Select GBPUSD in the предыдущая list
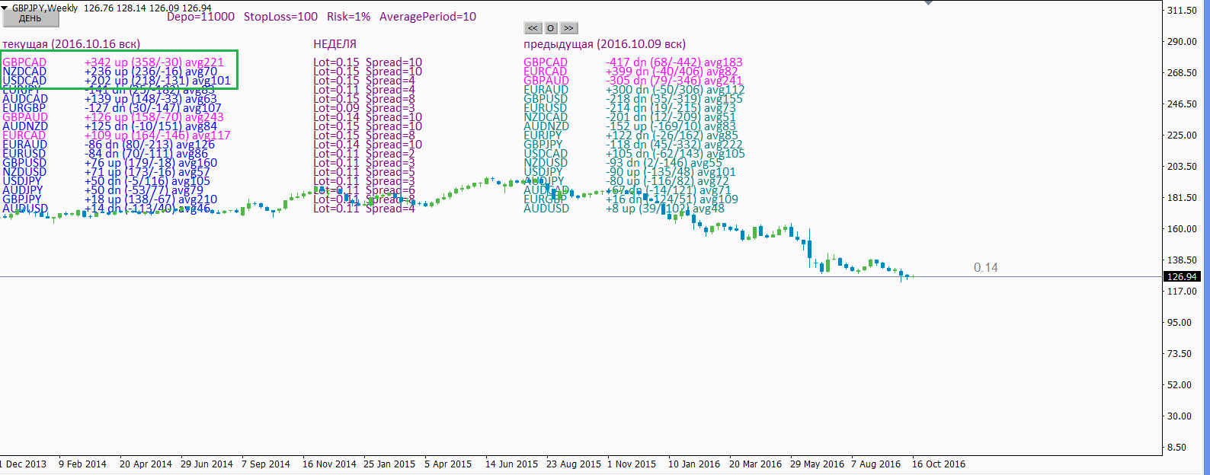Screen dimensions: 1210x475 coord(546,99)
